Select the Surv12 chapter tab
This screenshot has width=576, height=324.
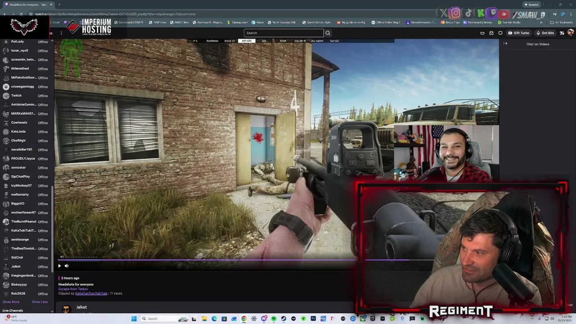click(334, 41)
